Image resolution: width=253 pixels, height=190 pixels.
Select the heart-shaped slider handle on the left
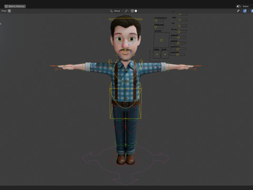155,27
